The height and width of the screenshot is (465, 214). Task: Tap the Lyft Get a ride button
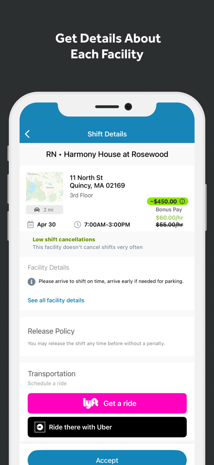pyautogui.click(x=107, y=403)
